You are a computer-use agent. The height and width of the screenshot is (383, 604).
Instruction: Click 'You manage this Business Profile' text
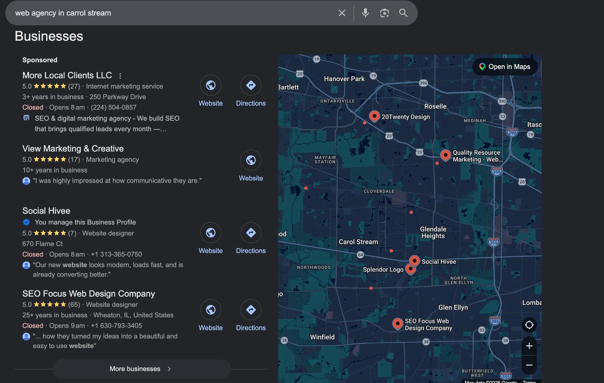tap(85, 222)
